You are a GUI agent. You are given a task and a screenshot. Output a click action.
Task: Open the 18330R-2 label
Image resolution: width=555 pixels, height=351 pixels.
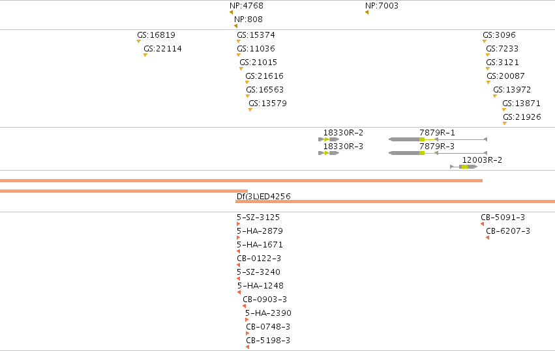343,133
